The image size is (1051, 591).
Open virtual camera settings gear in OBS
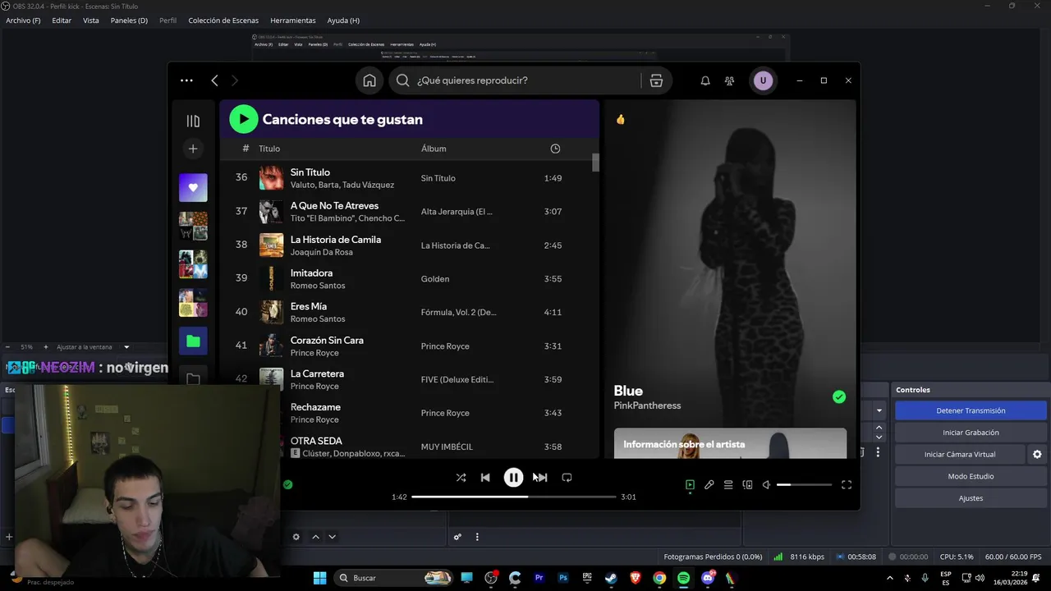point(1037,454)
